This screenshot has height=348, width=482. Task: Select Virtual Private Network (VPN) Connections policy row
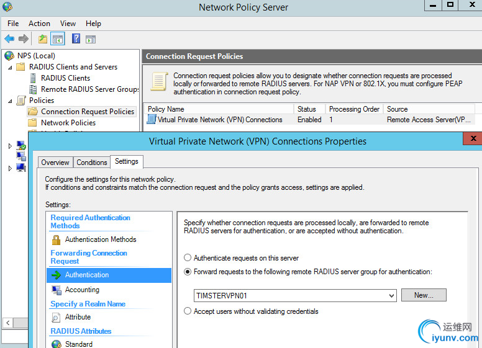(x=220, y=120)
